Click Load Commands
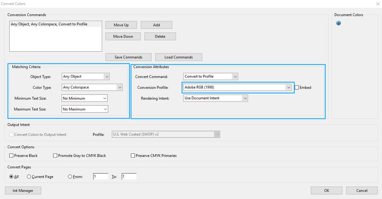This screenshot has height=199, width=382. coord(179,57)
